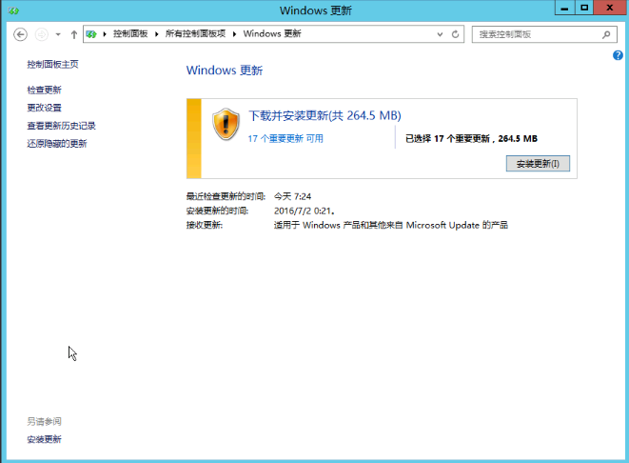Image resolution: width=629 pixels, height=463 pixels.
Task: Click the 下载并安装更新 heading text
Action: (324, 115)
